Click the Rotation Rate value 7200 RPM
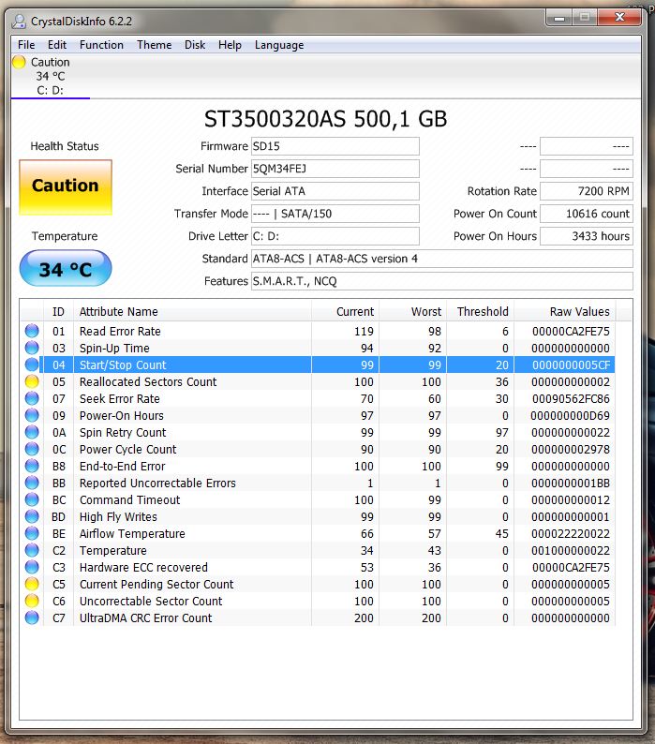The image size is (655, 744). point(587,191)
